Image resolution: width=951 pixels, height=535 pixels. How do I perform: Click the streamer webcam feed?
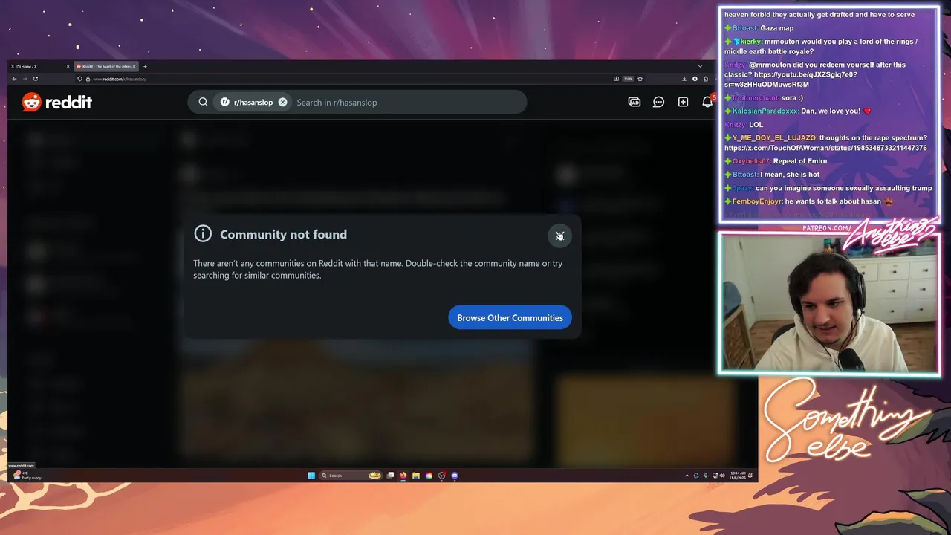(828, 303)
